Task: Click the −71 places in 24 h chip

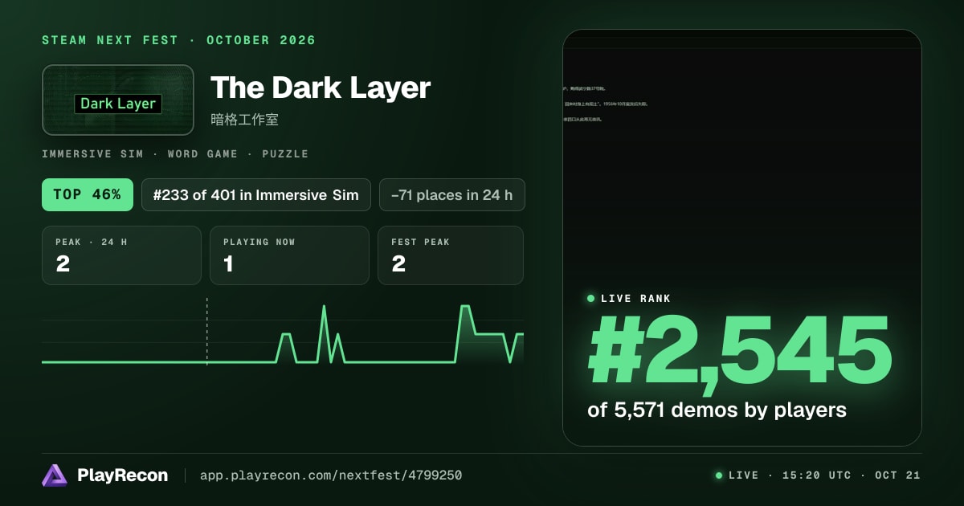Action: [452, 194]
